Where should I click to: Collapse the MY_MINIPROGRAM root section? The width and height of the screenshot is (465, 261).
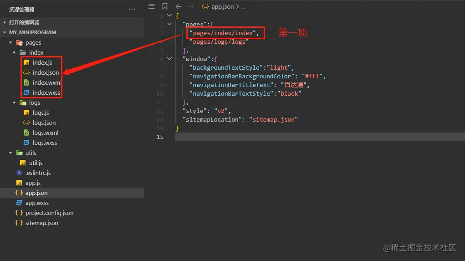(x=5, y=32)
